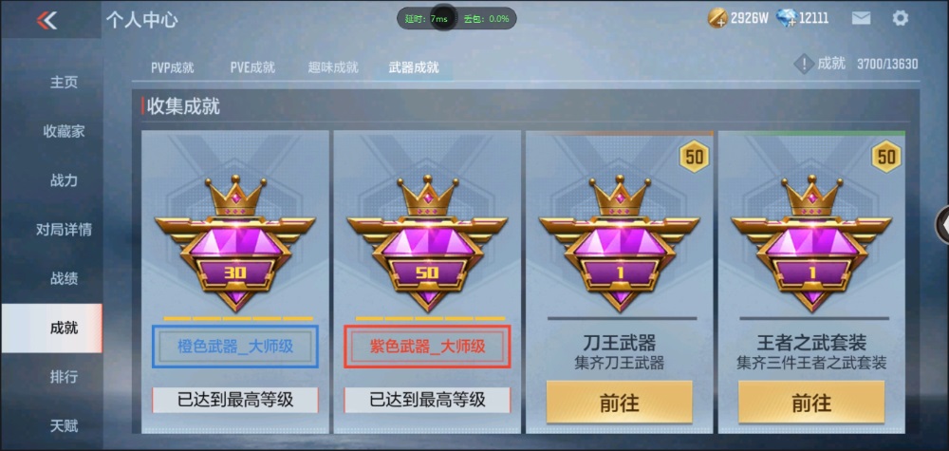Open the settings gear icon
Image resolution: width=949 pixels, height=451 pixels.
point(900,18)
